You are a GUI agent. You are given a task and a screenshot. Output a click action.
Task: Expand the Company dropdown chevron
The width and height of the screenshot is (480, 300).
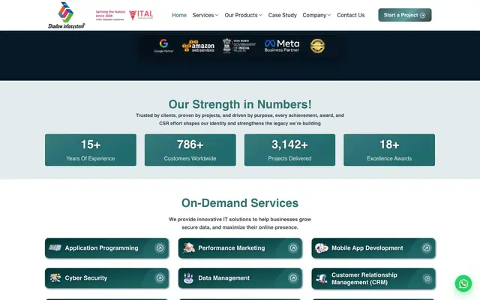coord(329,15)
